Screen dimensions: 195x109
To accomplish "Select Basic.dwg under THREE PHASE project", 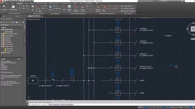I will tap(9, 31).
